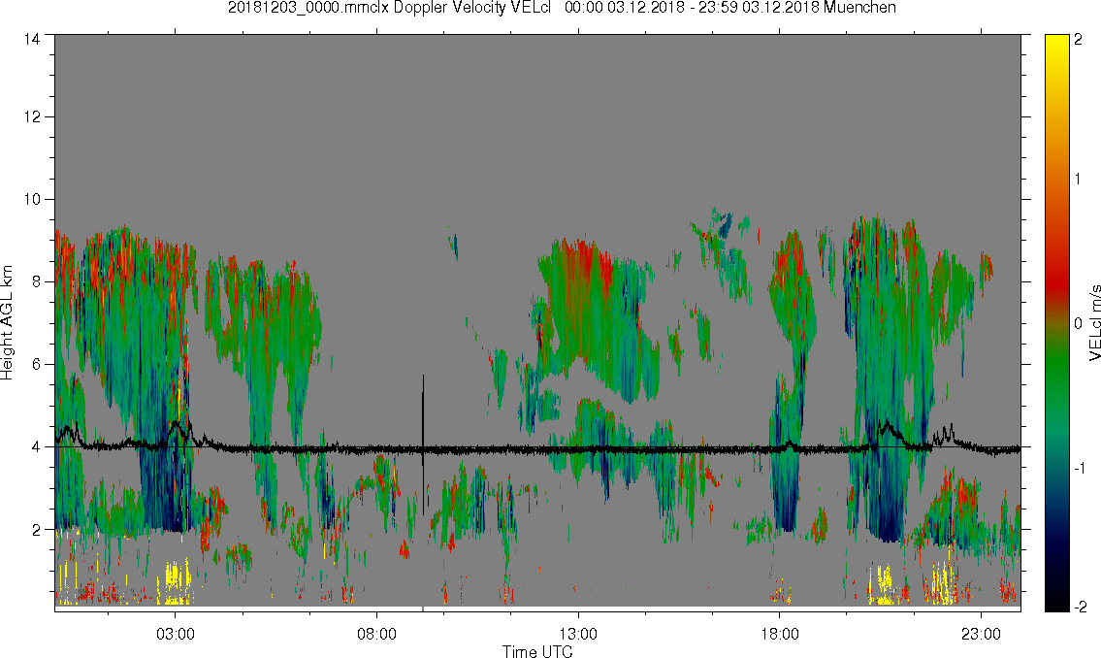Click the height tick label '8'
This screenshot has height=658, width=1101.
pyautogui.click(x=37, y=281)
